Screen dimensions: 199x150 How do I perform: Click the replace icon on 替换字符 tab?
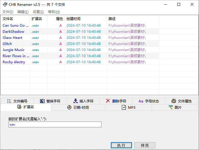click(42, 101)
